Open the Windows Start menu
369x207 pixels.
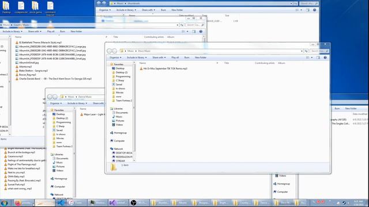click(x=4, y=203)
